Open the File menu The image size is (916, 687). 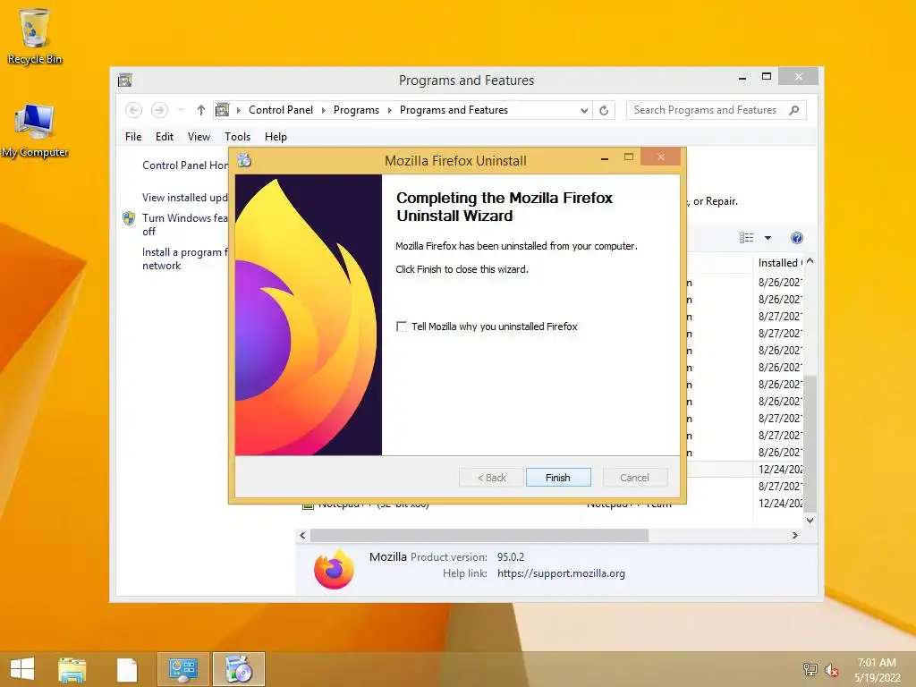(133, 137)
